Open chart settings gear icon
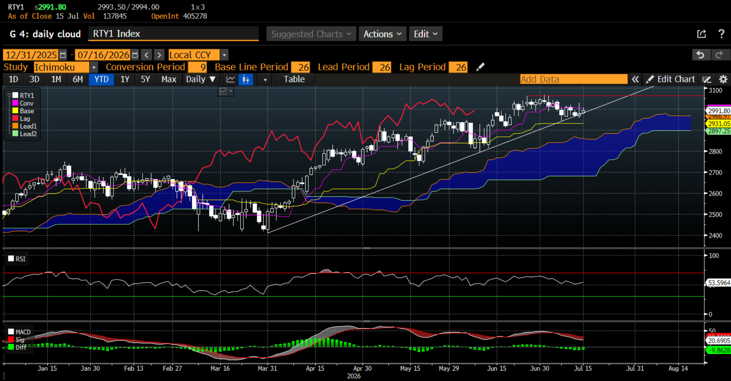Image resolution: width=731 pixels, height=381 pixels. click(723, 79)
